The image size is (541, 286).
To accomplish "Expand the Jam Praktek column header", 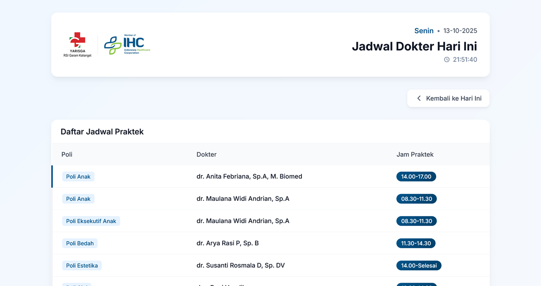I will (415, 154).
